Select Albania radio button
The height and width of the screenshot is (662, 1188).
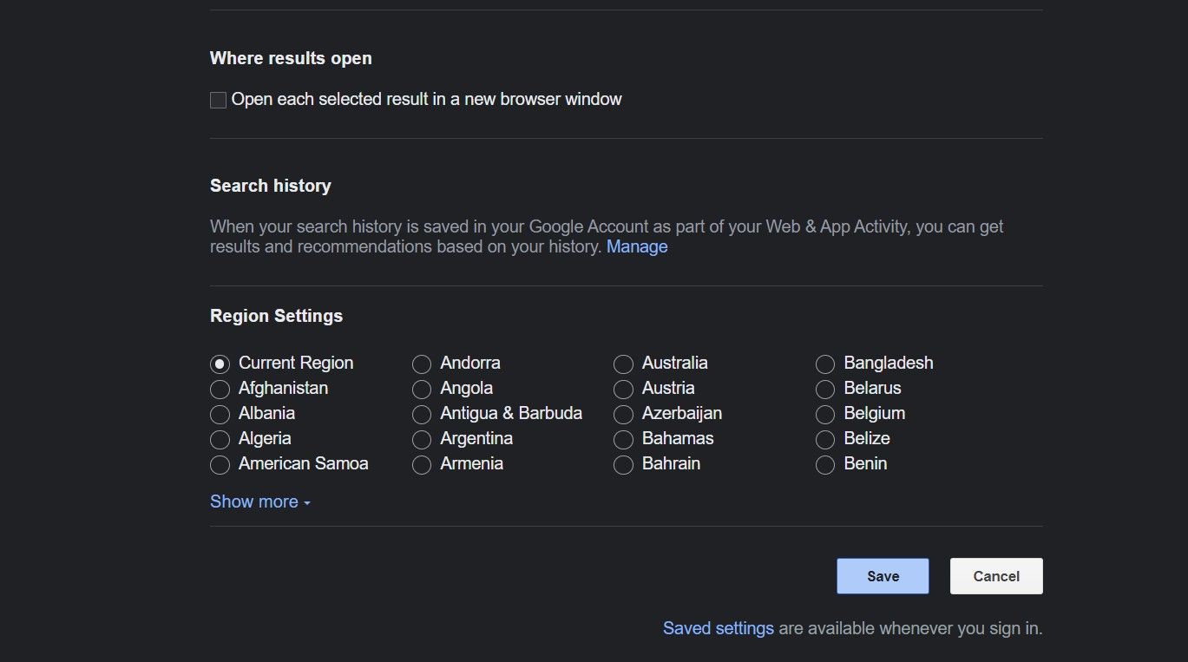(x=220, y=414)
